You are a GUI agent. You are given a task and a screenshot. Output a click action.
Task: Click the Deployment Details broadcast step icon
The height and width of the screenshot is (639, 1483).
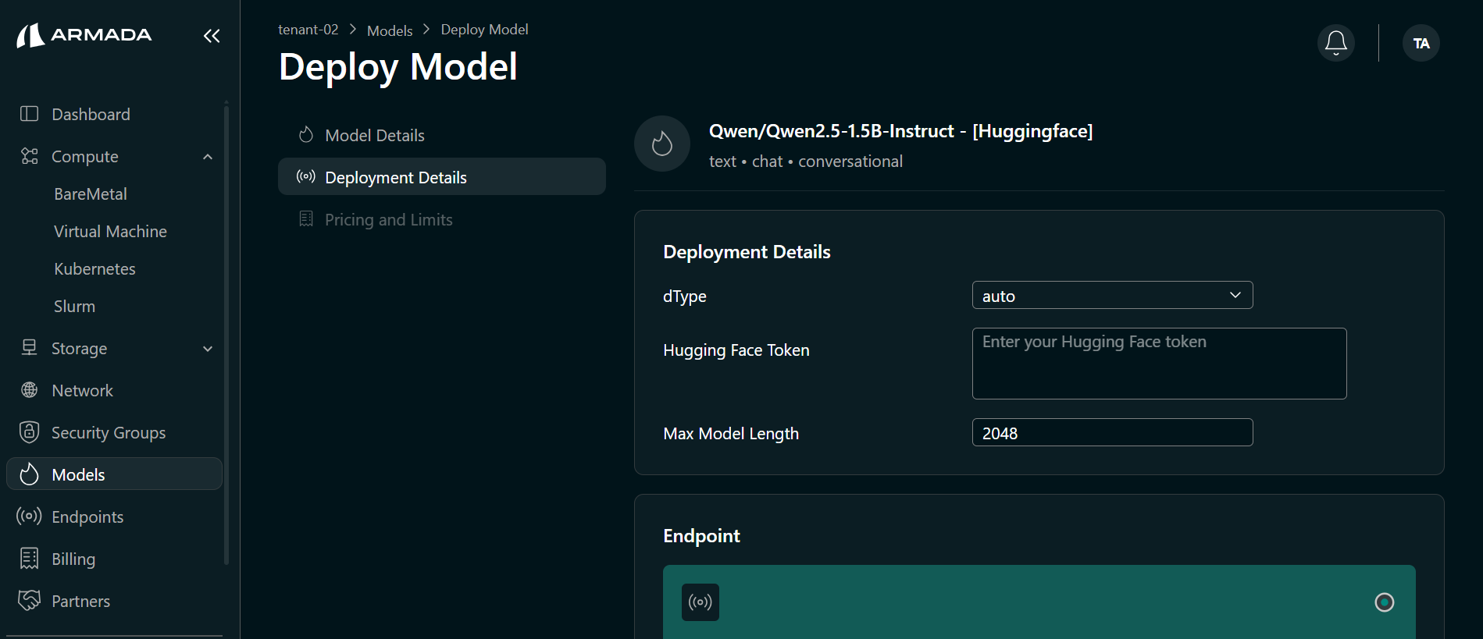pos(306,177)
